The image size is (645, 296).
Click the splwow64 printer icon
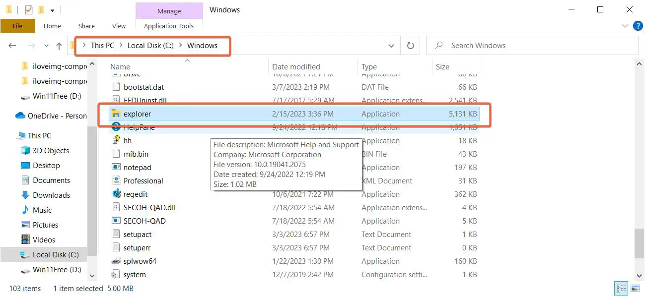[116, 261]
